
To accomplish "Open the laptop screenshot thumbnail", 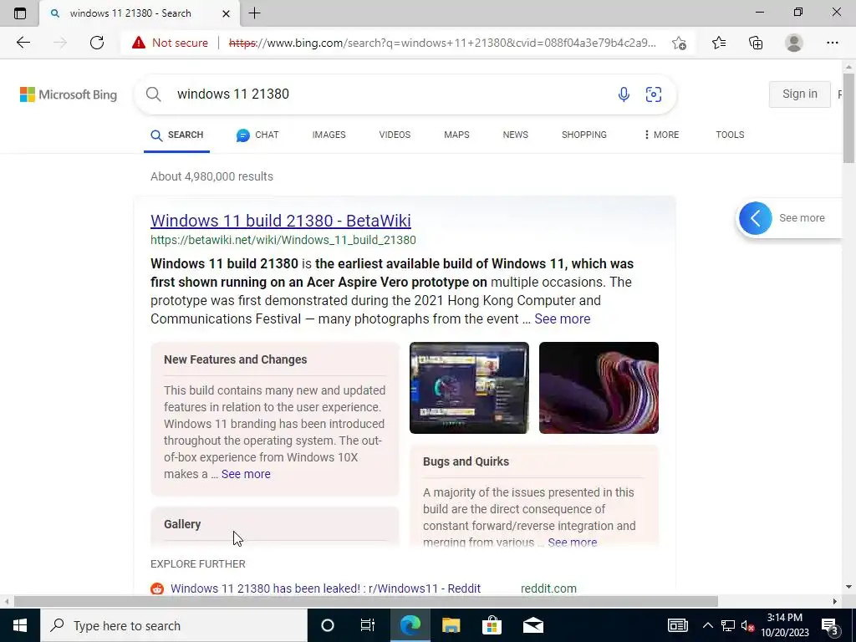I will coord(469,388).
